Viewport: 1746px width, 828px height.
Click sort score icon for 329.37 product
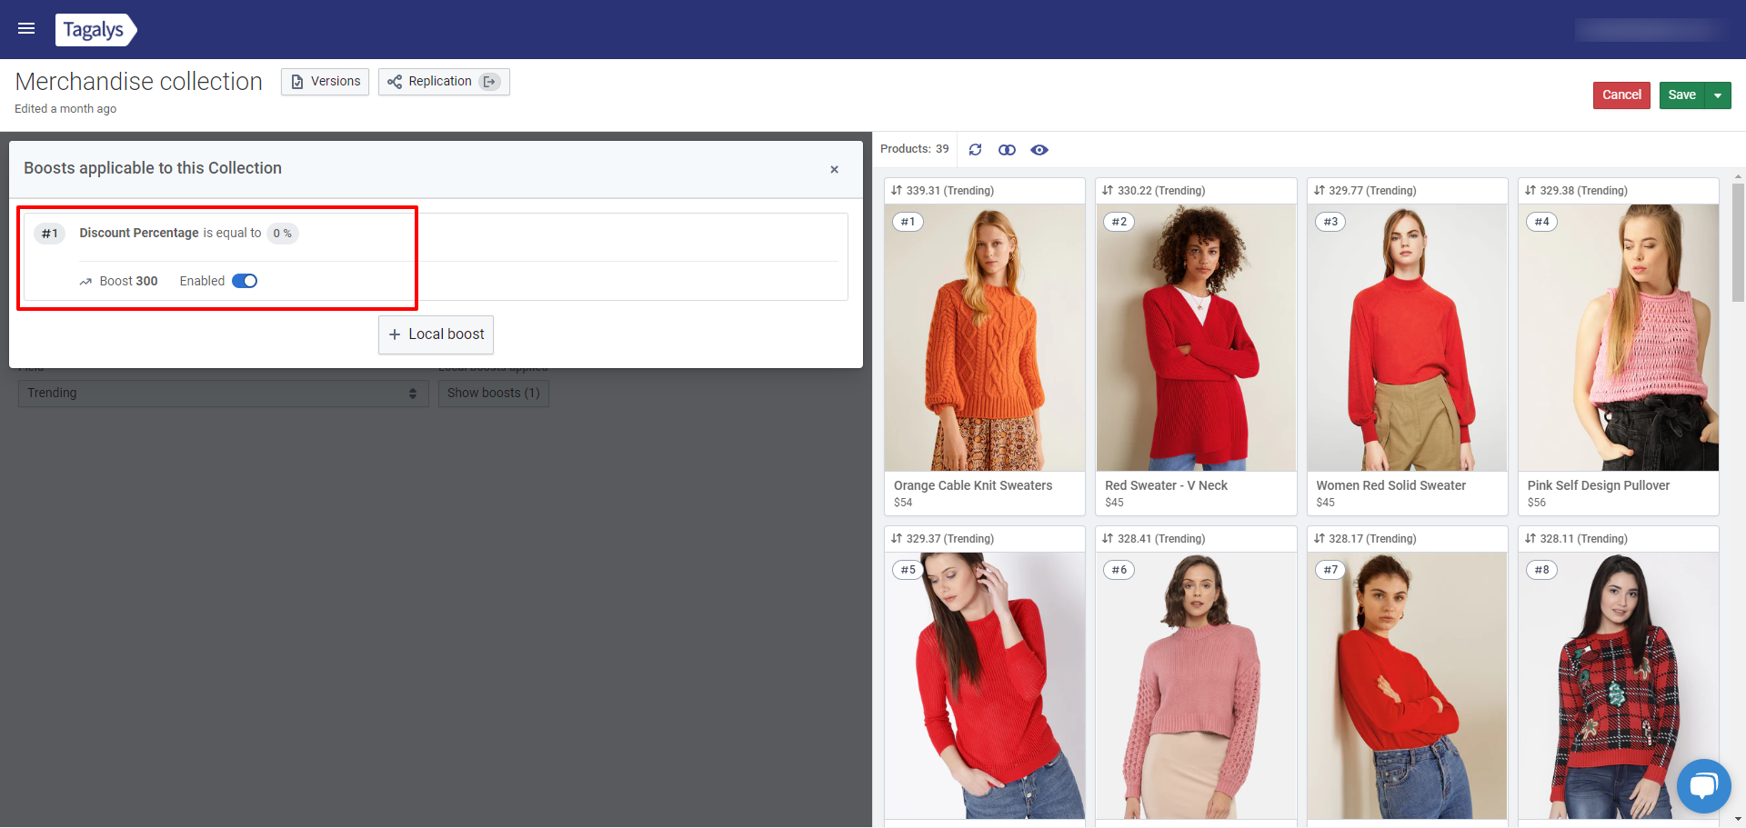click(897, 539)
